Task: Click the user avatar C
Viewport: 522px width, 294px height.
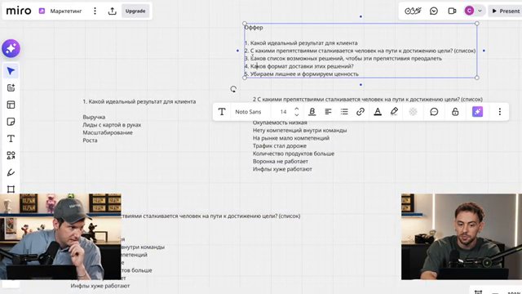Action: pos(470,11)
